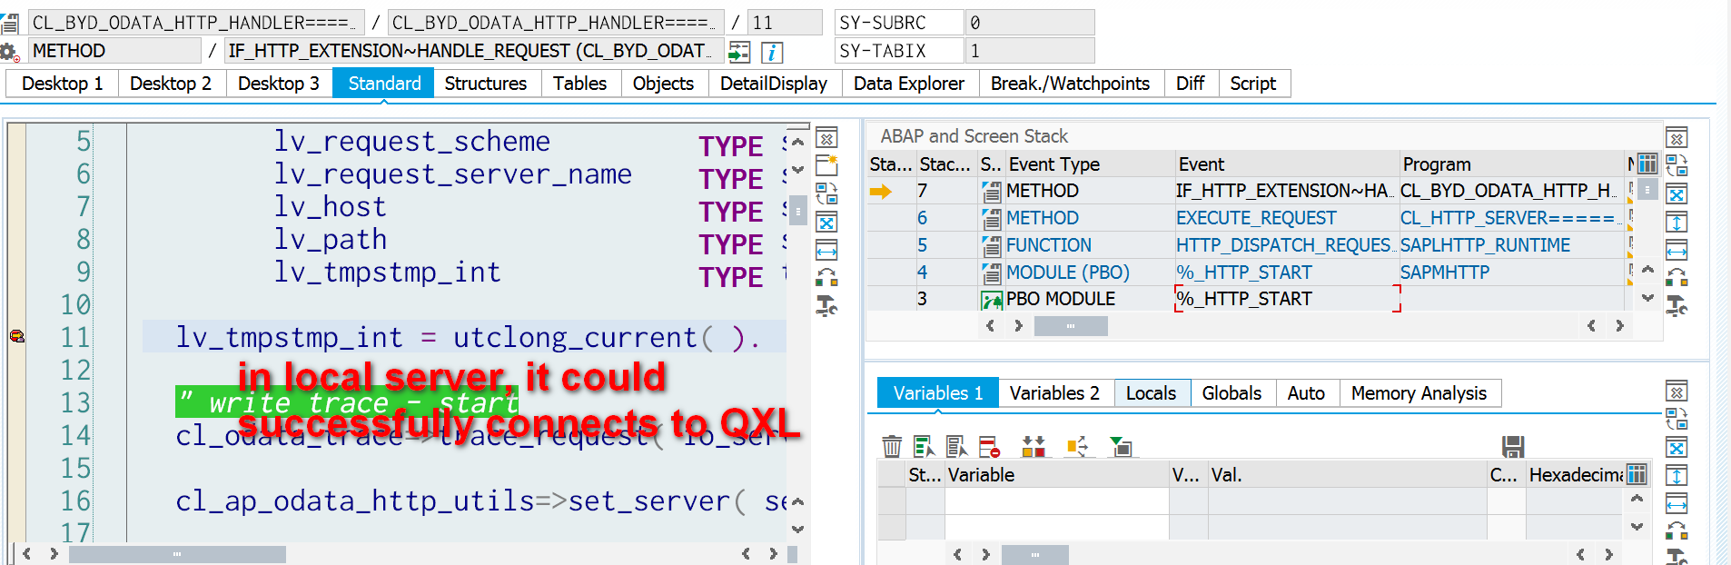1731x565 pixels.
Task: Maximize the Variables tool vertically
Action: [x=1677, y=475]
